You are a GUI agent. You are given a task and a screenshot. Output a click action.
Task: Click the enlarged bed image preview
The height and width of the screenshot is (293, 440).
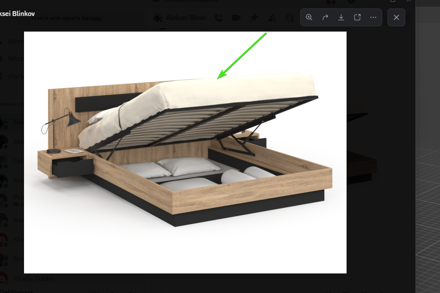(x=185, y=152)
